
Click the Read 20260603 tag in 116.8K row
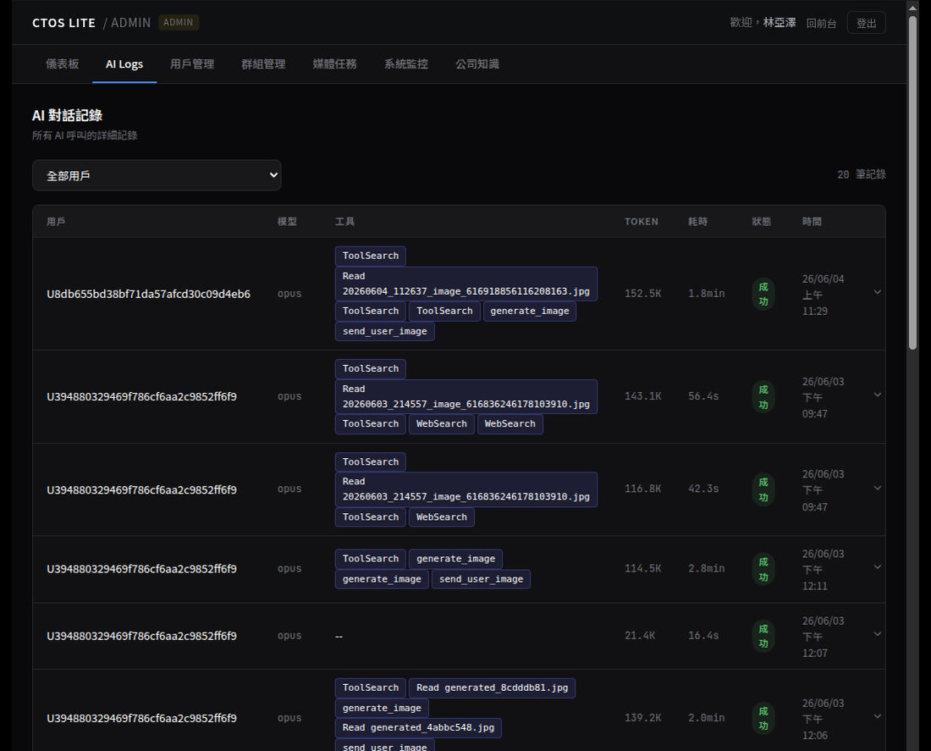coord(466,489)
